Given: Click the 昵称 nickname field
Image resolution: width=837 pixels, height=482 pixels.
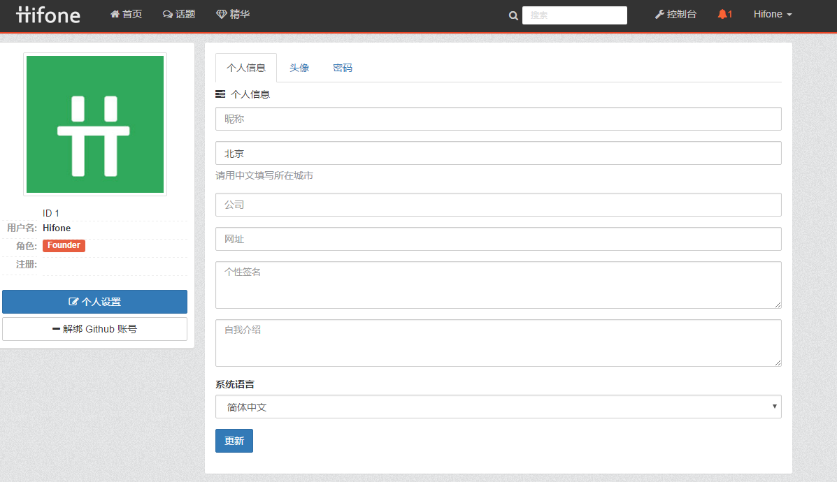Looking at the screenshot, I should [x=498, y=119].
